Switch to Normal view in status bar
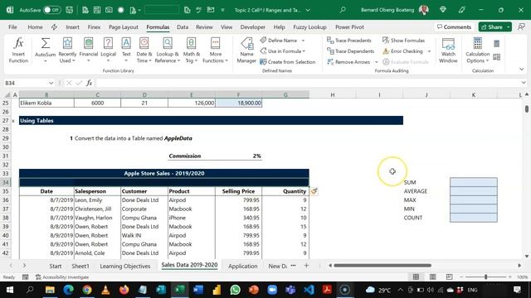Viewport: 531px width, 298px height. point(416,276)
